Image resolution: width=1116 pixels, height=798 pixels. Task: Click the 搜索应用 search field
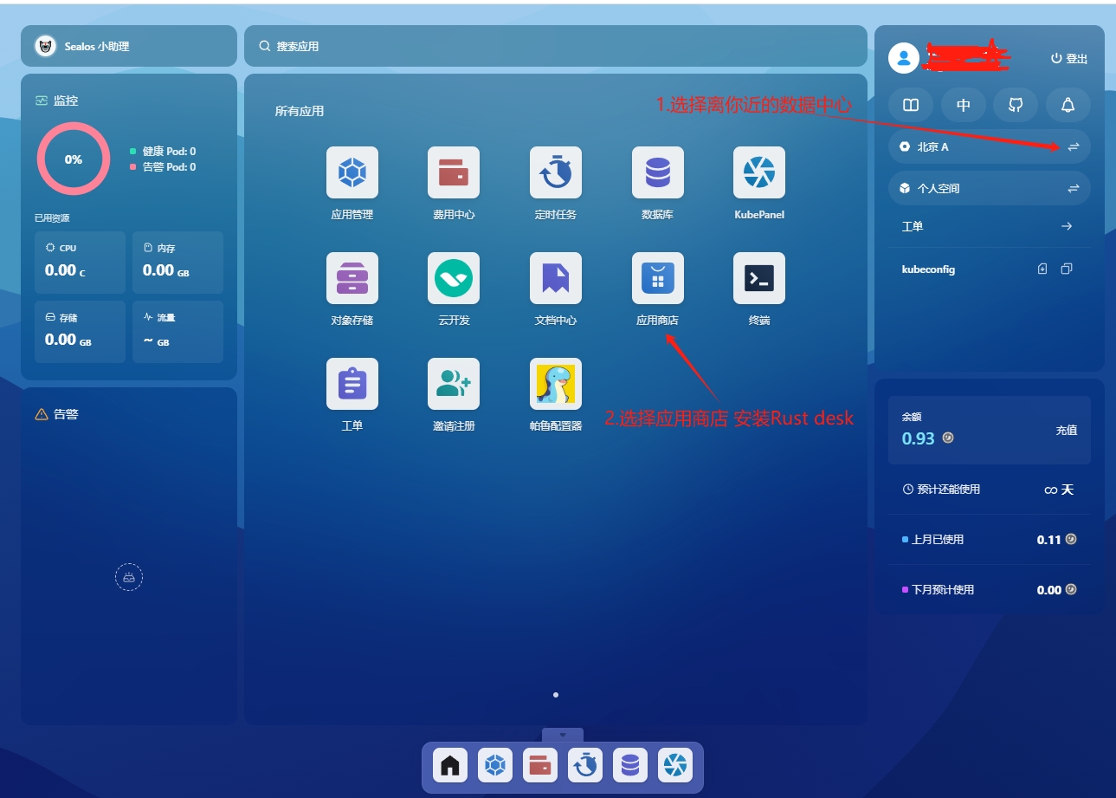556,46
